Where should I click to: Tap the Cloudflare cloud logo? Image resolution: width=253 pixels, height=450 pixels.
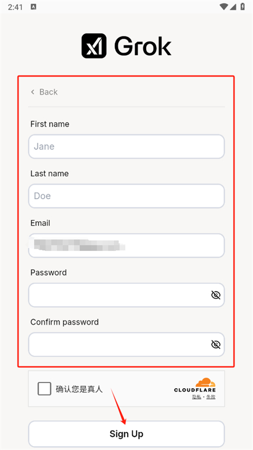pos(205,382)
